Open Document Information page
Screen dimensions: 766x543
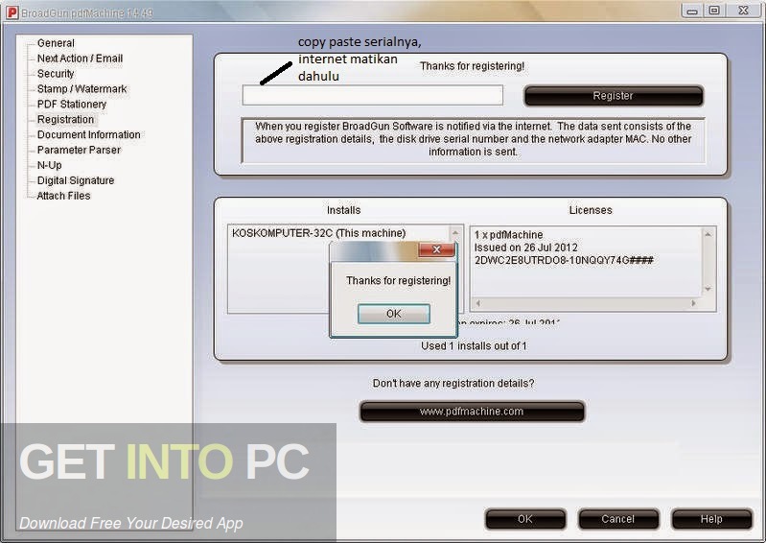88,134
